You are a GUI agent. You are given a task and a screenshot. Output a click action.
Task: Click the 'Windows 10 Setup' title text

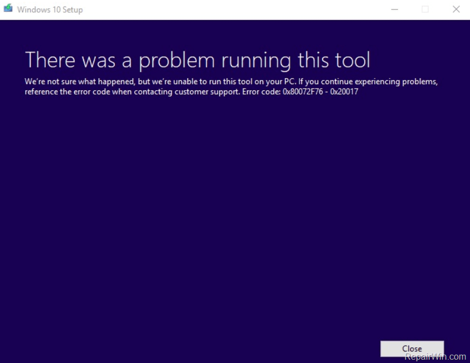click(x=50, y=9)
